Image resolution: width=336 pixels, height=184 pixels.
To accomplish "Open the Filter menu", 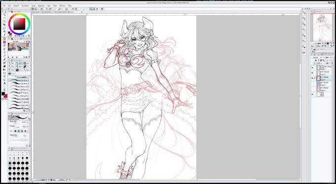I will click(55, 5).
